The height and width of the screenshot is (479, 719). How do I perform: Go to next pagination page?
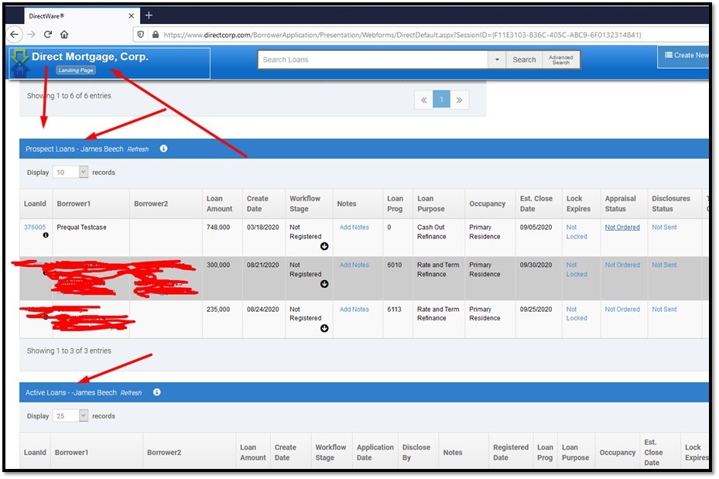point(460,100)
